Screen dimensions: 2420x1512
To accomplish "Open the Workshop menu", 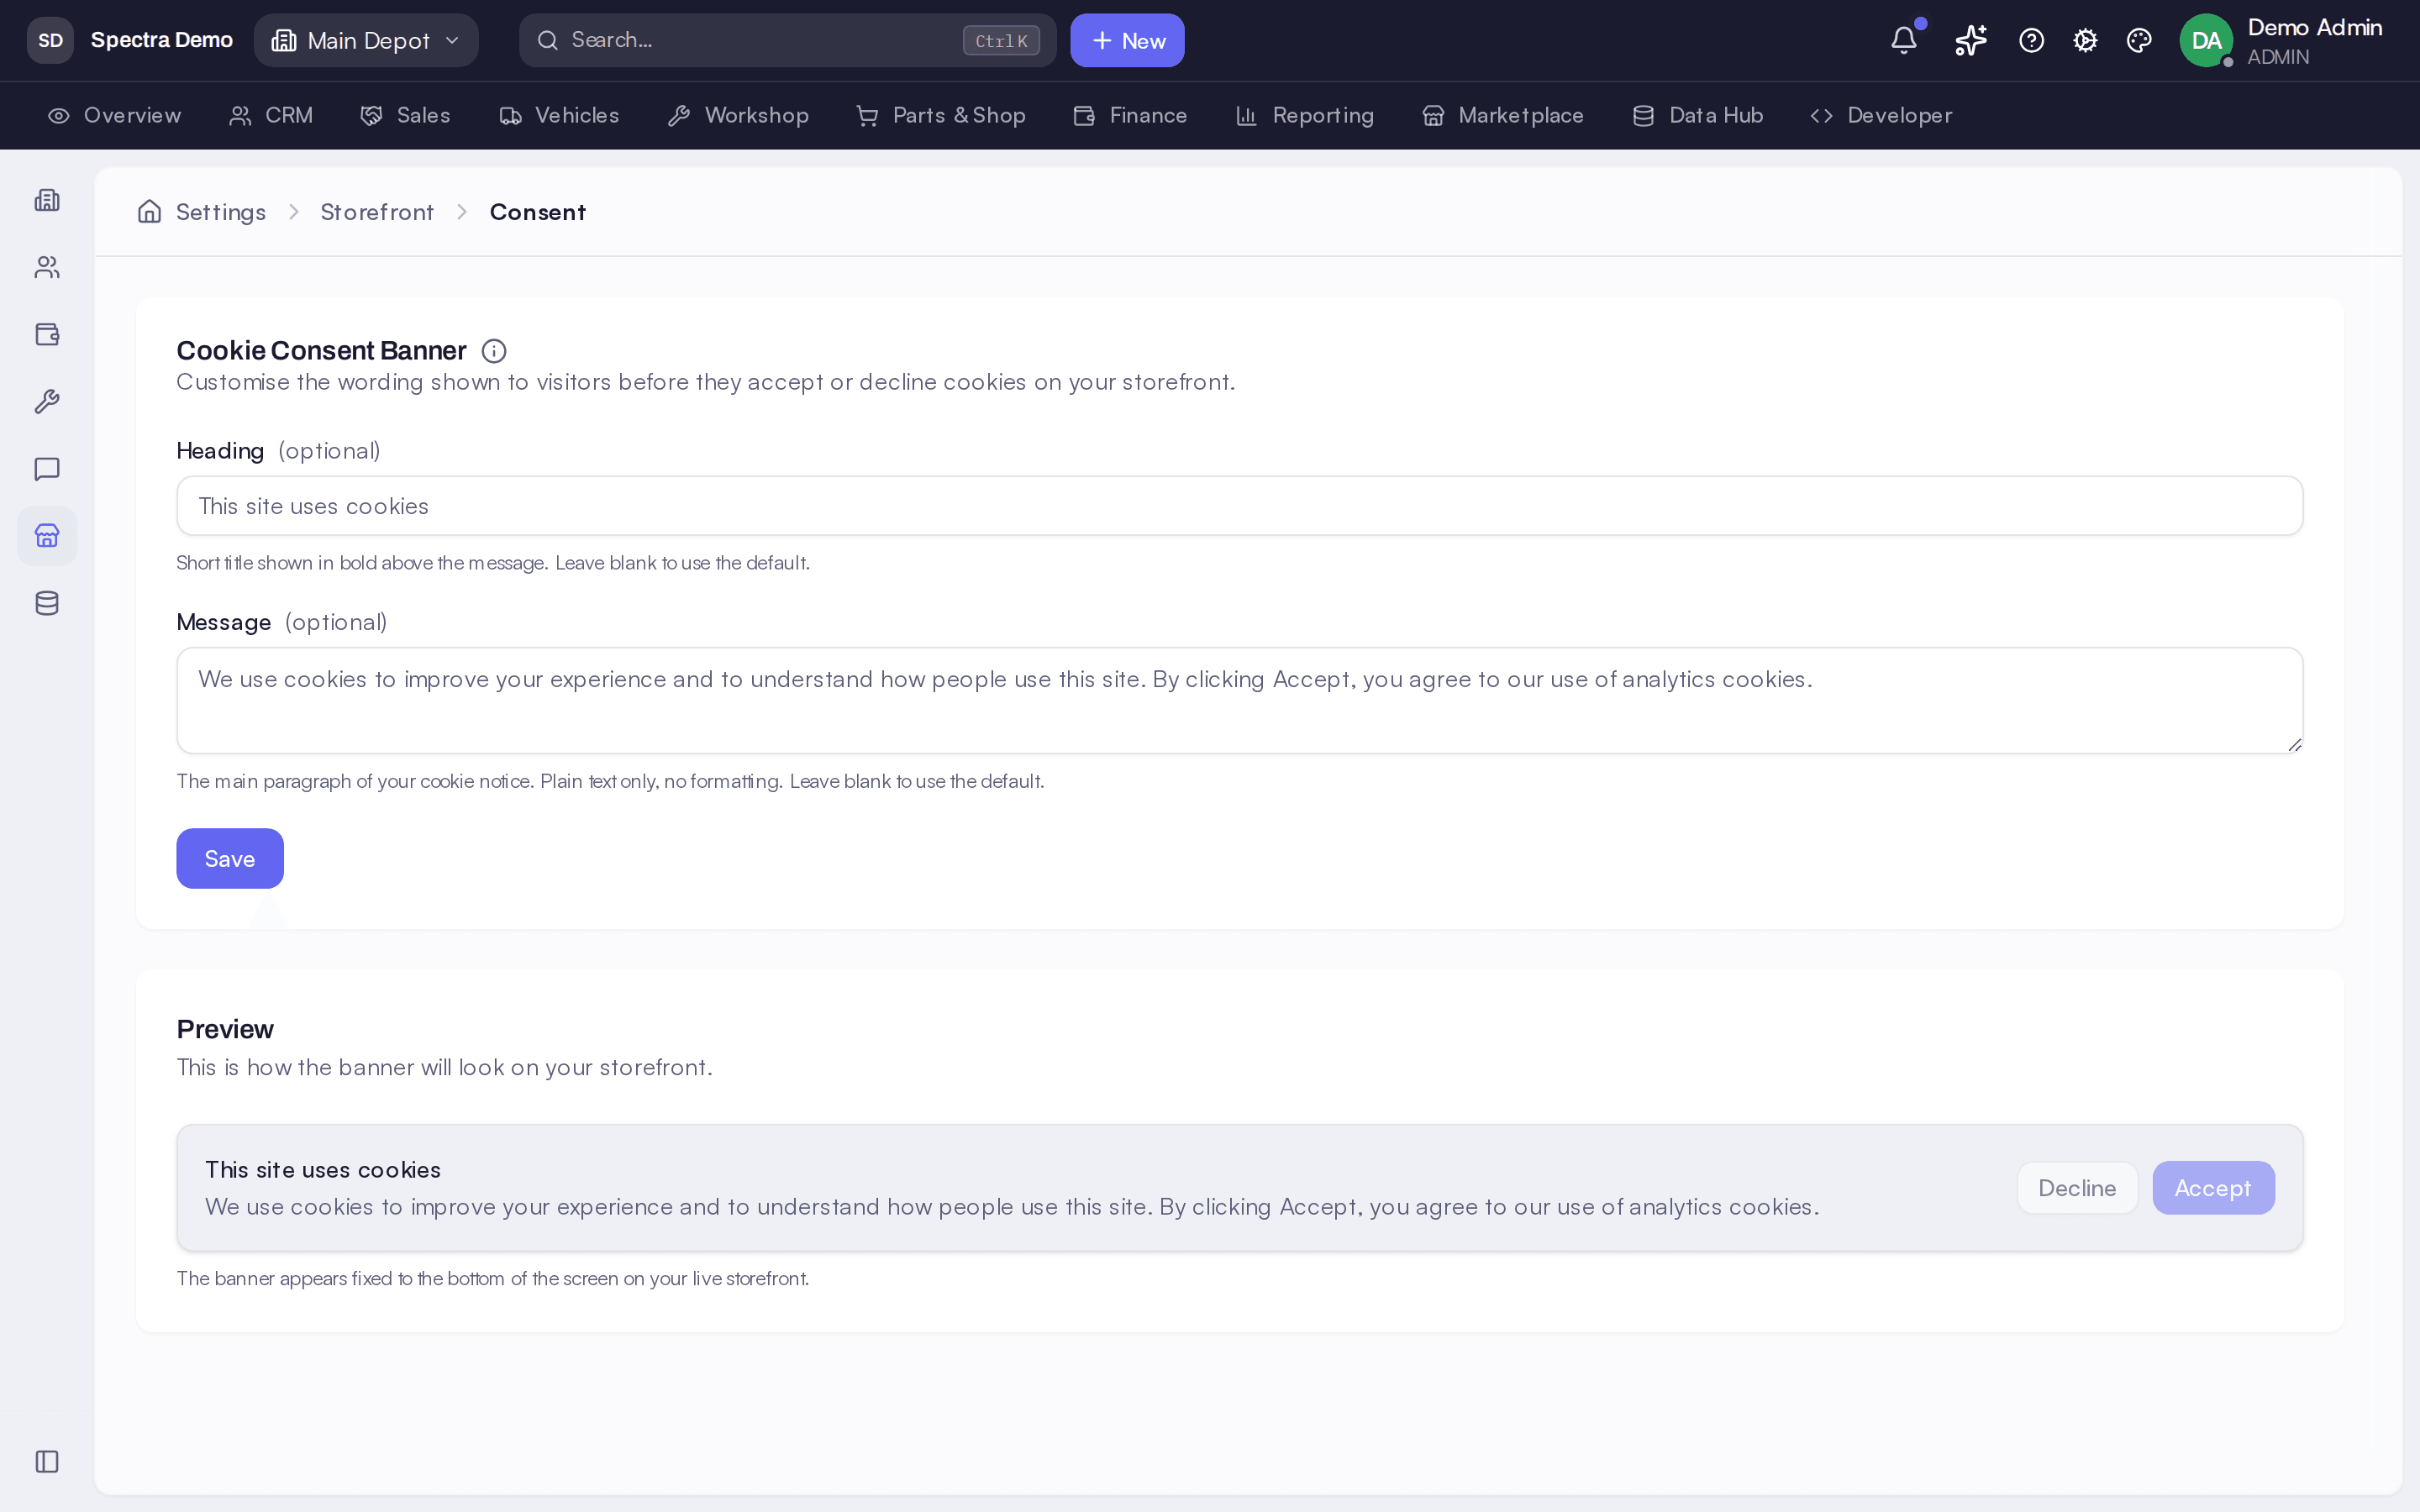I will click(x=738, y=115).
